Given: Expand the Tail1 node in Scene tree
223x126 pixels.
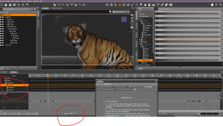Looking at the screenshot, I should [7, 20].
